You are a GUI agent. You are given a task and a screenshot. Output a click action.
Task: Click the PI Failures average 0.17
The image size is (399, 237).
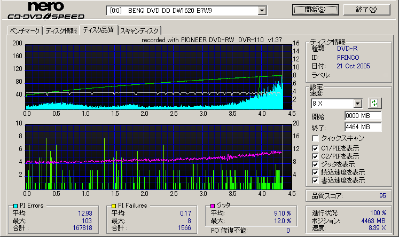(185, 214)
